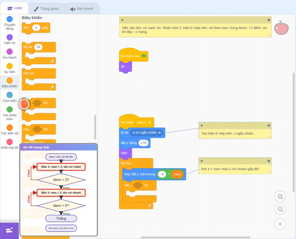Select the Chuyển động block category
Image resolution: width=296 pixels, height=239 pixels.
point(9,23)
